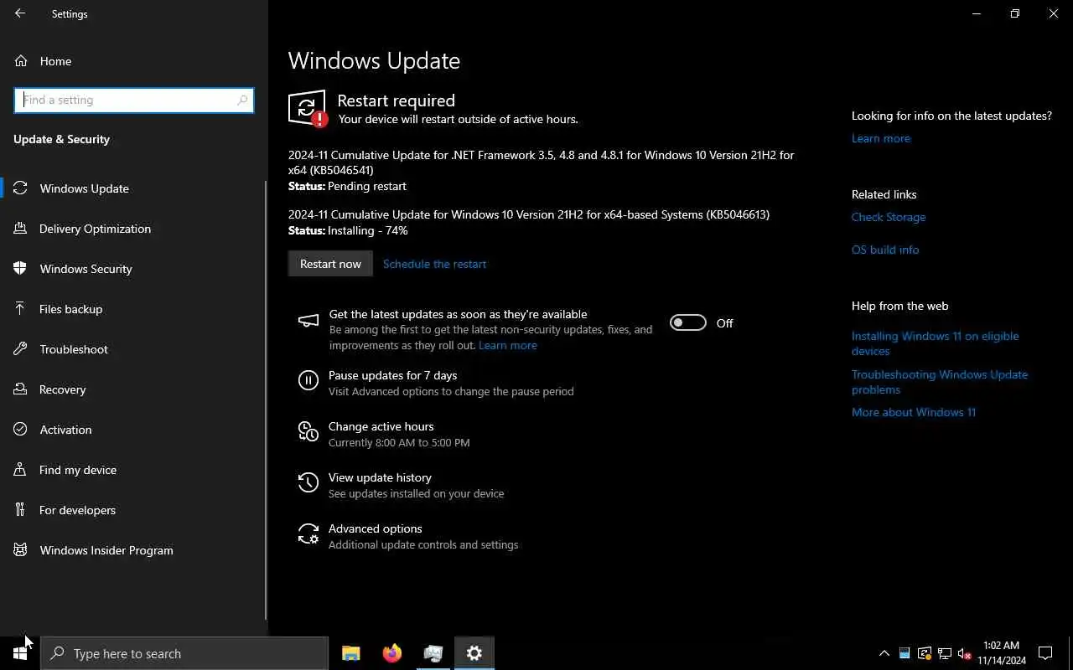The width and height of the screenshot is (1073, 670).
Task: Click the restart required status icon
Action: tap(308, 109)
